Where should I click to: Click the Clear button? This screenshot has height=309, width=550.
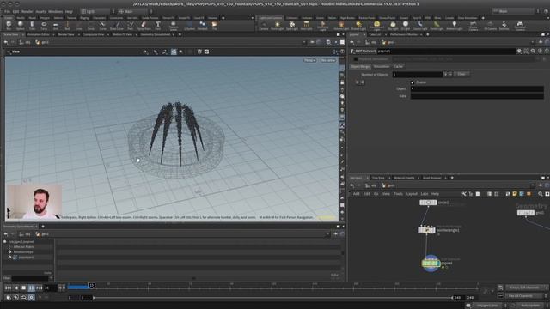point(461,74)
